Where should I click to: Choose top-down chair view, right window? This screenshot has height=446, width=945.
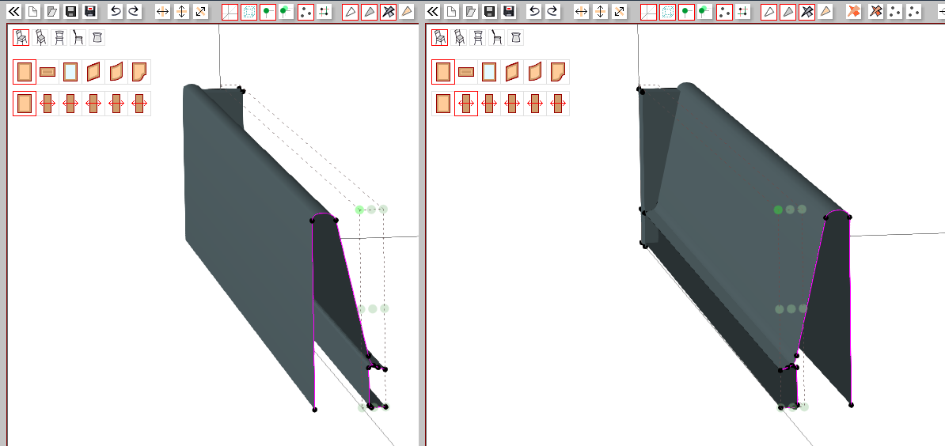(516, 37)
